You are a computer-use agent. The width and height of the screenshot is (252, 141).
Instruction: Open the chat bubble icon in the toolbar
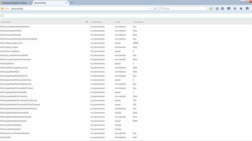click(x=247, y=9)
